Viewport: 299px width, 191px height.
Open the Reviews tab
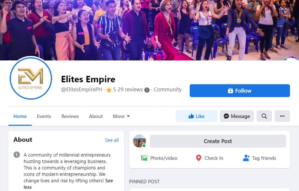(70, 116)
